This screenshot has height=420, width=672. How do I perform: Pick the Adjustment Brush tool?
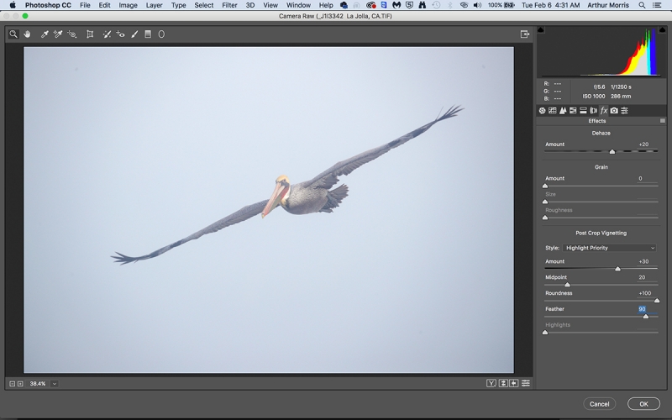(134, 34)
